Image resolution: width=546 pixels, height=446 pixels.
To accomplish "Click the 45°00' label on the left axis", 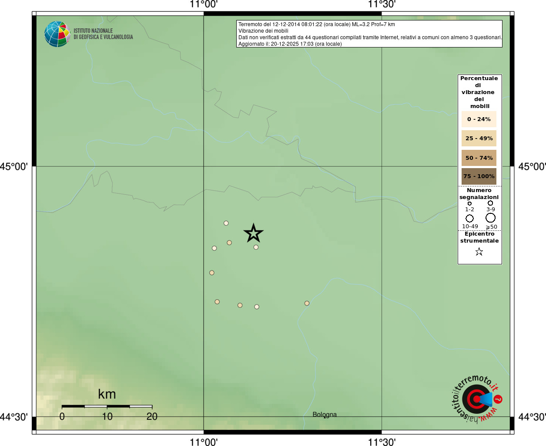I will (14, 166).
